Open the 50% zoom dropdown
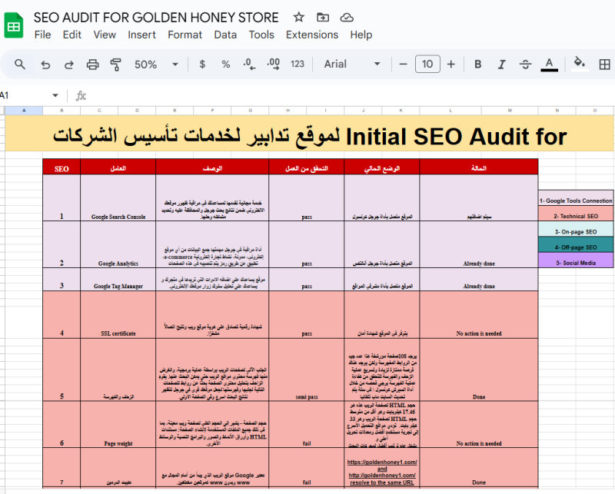The height and width of the screenshot is (494, 615). click(154, 65)
